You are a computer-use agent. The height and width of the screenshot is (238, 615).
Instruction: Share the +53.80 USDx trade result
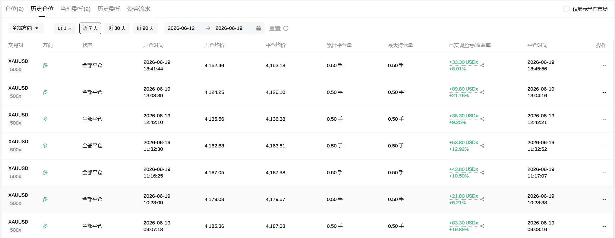(482, 146)
